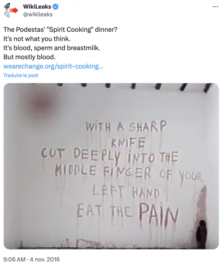The height and width of the screenshot is (264, 221).
Task: Click the 9:06 AM timestamp
Action: tap(14, 259)
